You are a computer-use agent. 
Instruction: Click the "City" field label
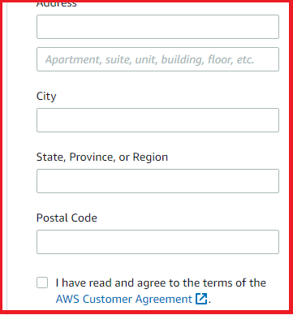tap(46, 97)
